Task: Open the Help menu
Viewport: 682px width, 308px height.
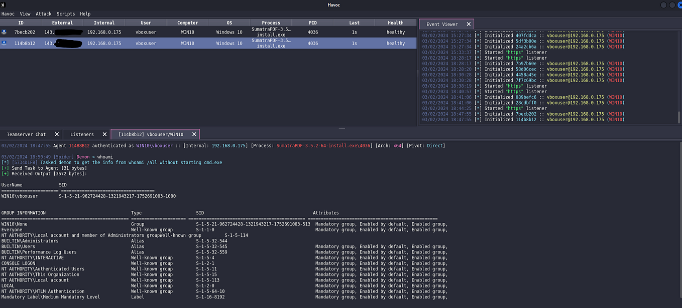Action: [x=84, y=14]
